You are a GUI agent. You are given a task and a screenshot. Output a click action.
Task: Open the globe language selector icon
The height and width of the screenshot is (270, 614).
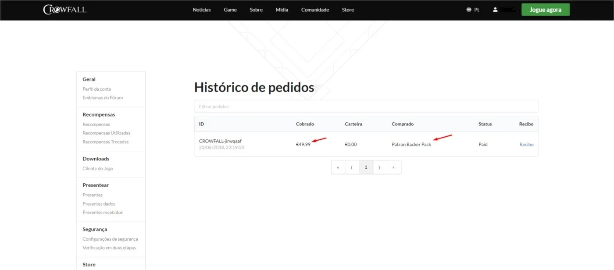(x=469, y=10)
